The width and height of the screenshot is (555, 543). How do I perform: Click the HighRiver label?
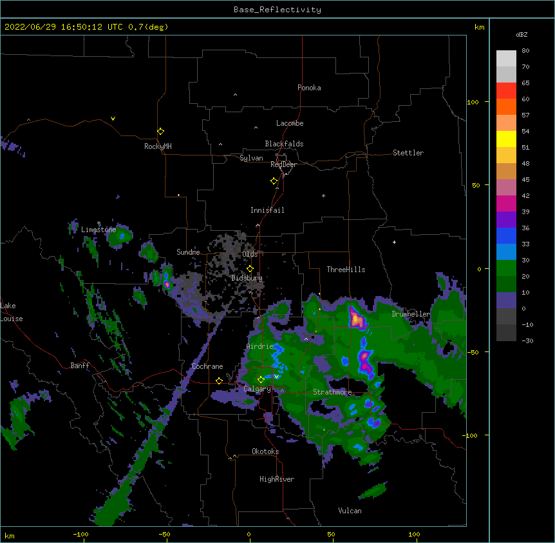[277, 479]
